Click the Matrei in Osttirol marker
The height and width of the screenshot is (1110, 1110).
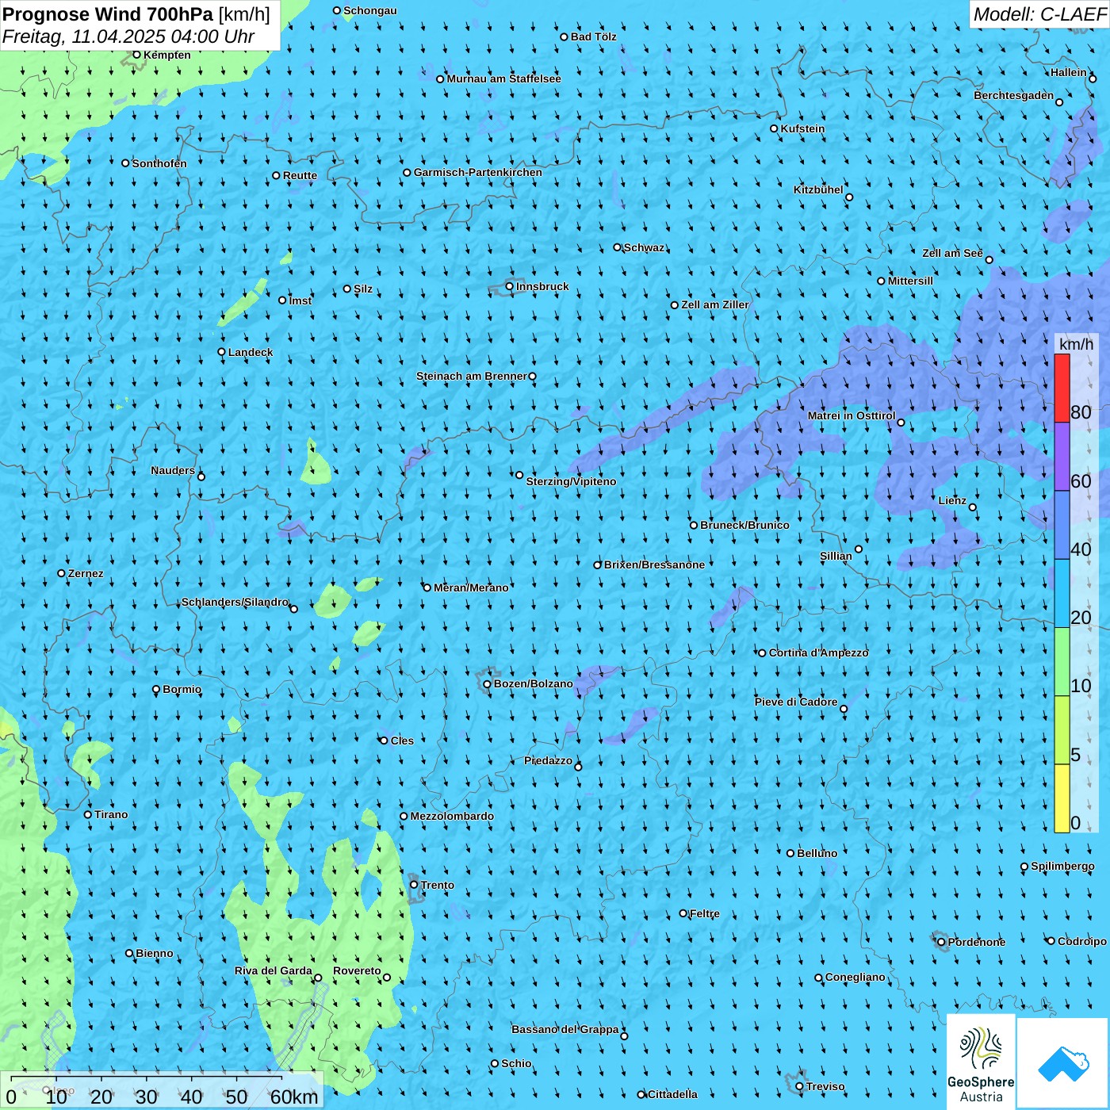point(901,423)
